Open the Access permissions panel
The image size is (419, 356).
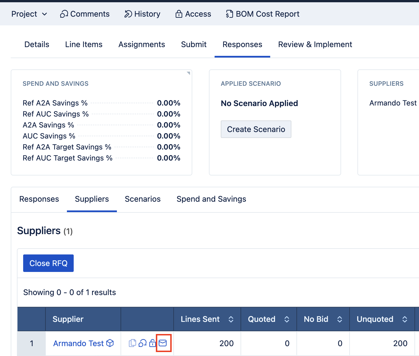click(193, 14)
